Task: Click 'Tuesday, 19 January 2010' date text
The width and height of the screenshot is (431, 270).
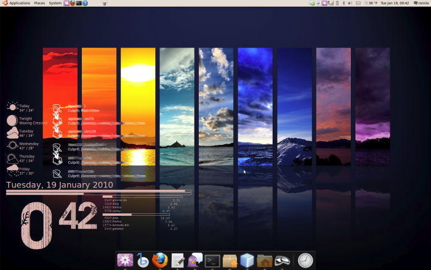Action: (x=60, y=185)
